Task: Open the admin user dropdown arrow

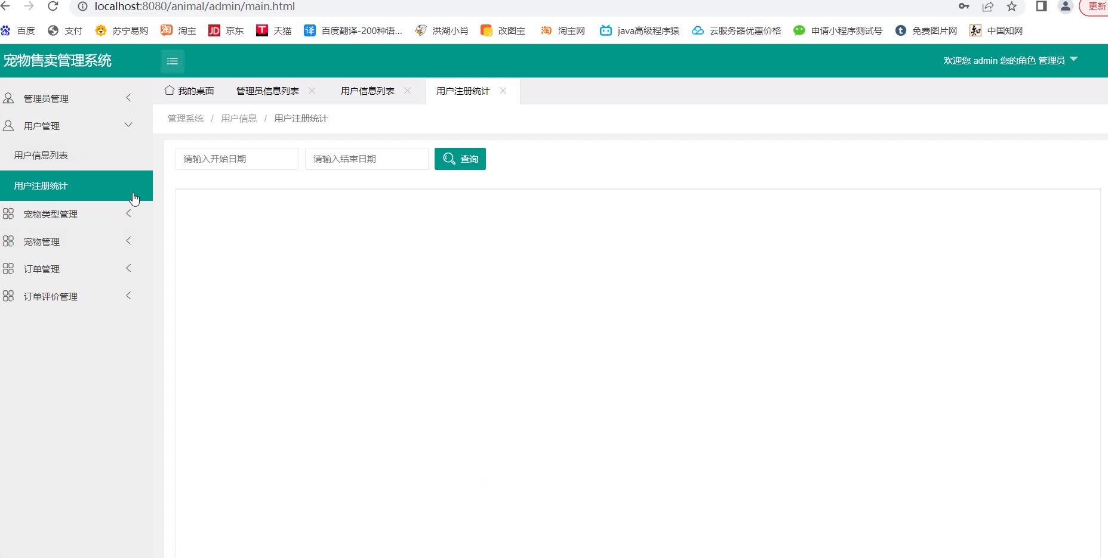Action: click(1074, 59)
